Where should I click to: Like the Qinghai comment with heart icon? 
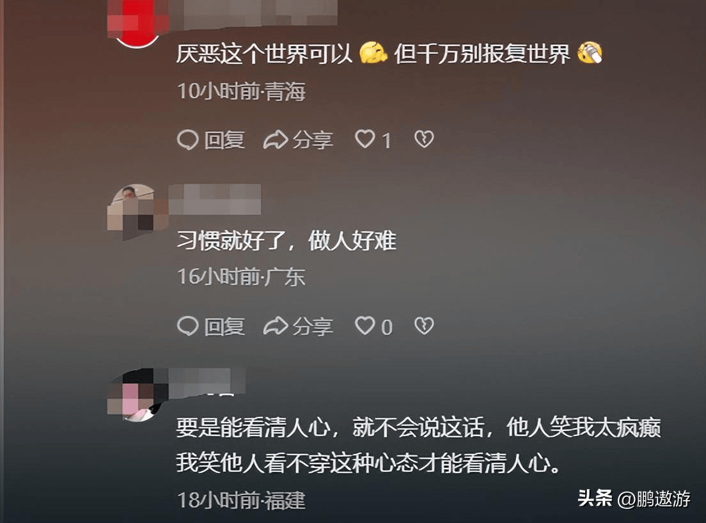click(x=365, y=139)
